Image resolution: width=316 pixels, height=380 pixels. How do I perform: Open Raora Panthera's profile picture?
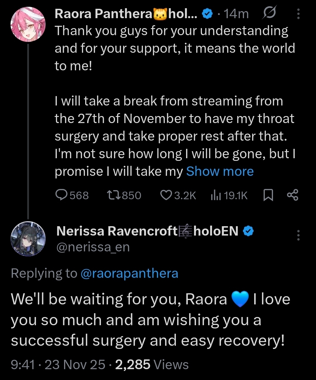pyautogui.click(x=28, y=24)
